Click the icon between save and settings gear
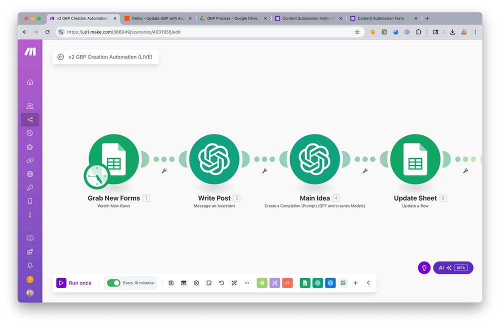The width and height of the screenshot is (500, 326). (183, 283)
